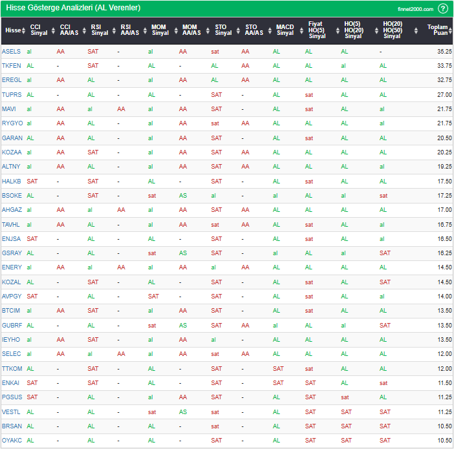Viewport: 454px width, 449px height.
Task: Click the Hisse Gösterge Analizleri title
Action: (73, 8)
